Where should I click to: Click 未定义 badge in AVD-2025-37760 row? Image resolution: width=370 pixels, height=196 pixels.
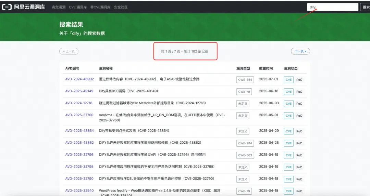243,116
